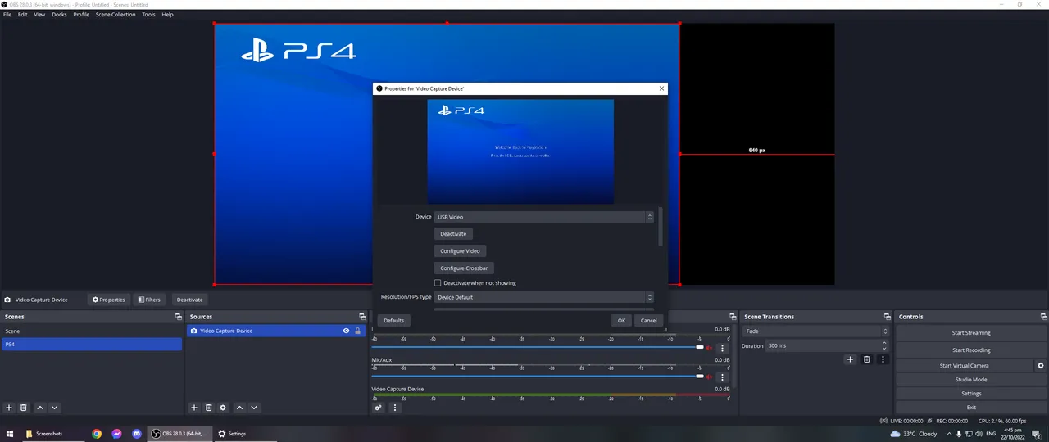Open the View menu
Screen dimensions: 1049x442
click(x=39, y=15)
